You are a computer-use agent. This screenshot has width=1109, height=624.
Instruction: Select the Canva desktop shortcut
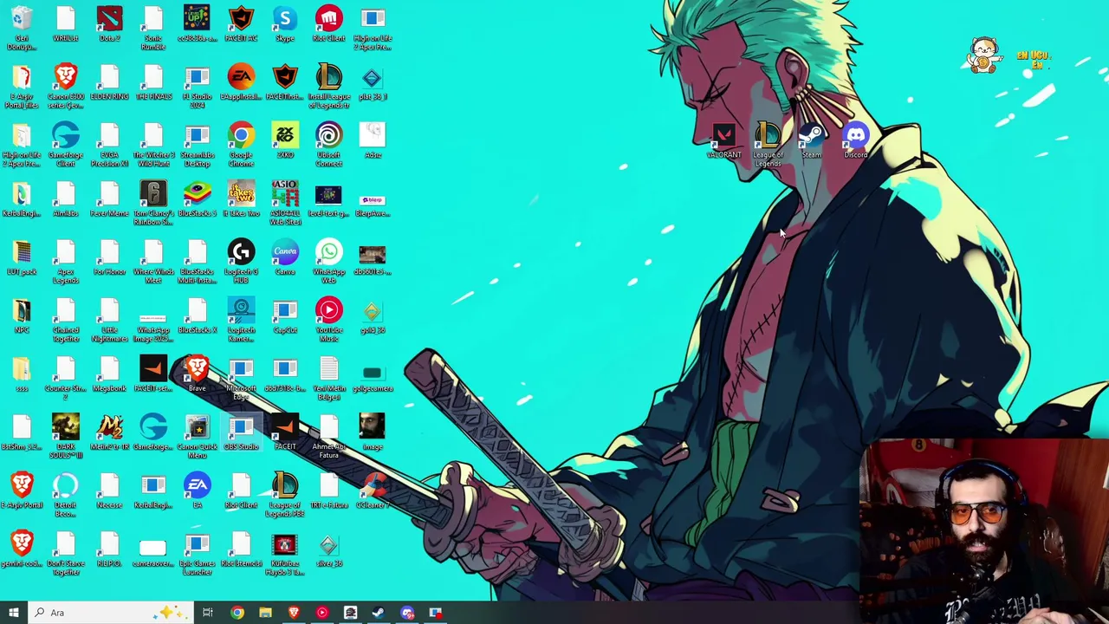pos(285,257)
